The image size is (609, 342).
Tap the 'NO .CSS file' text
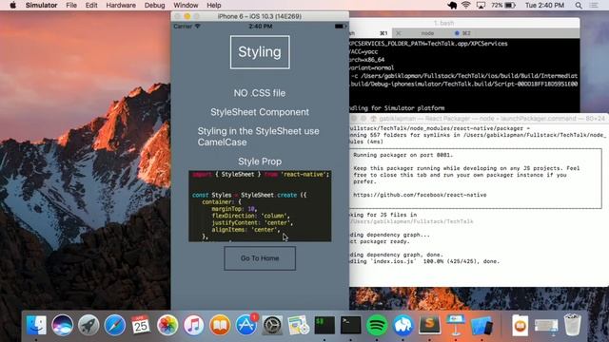click(260, 93)
